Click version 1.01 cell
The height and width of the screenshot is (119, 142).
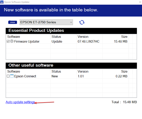point(81,76)
